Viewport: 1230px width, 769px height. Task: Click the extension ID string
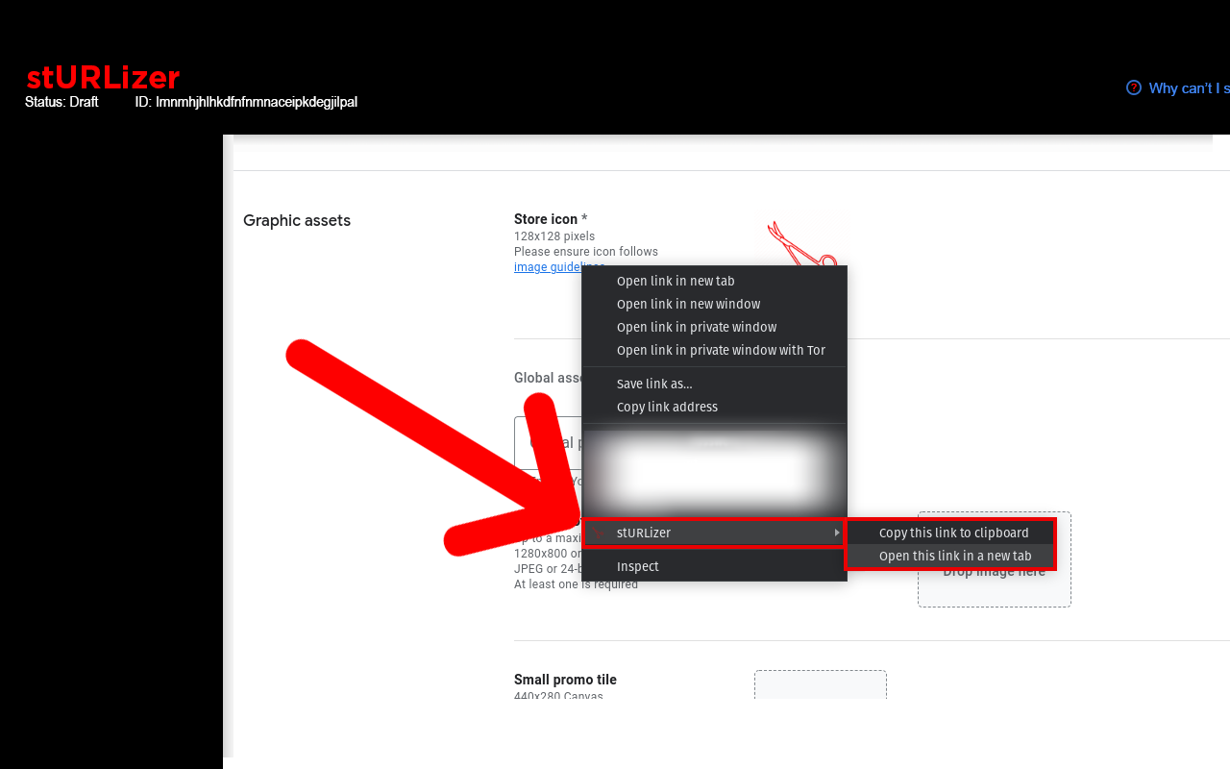point(246,102)
